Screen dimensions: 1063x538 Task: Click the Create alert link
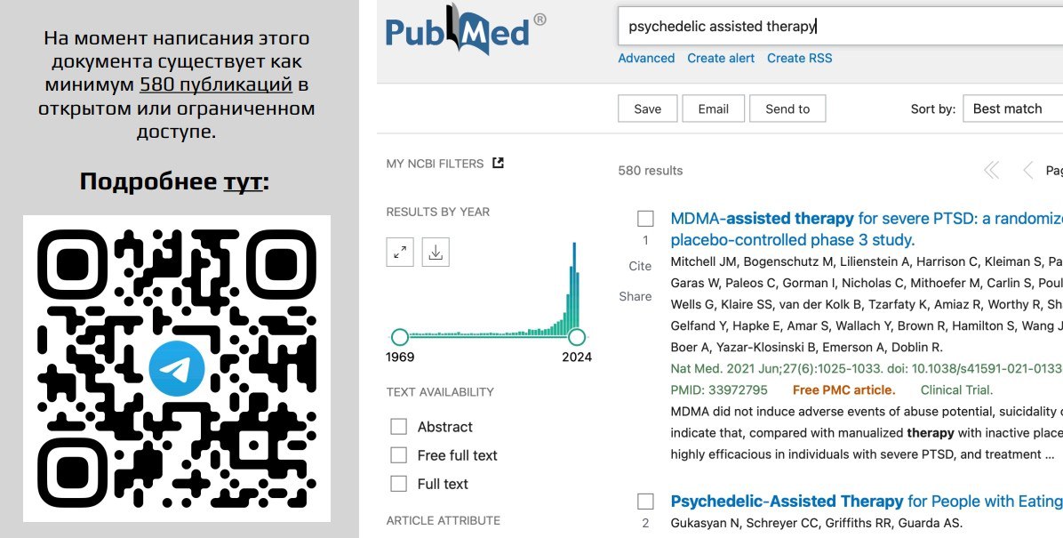coord(721,59)
